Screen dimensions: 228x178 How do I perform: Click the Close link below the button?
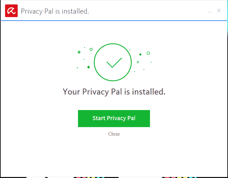(x=114, y=134)
